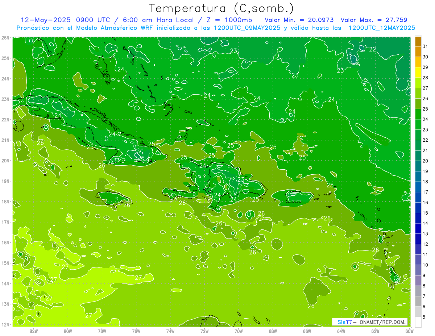The image size is (435, 336).
Task: Click the '64W' longitude axis label
Action: [x=341, y=331]
